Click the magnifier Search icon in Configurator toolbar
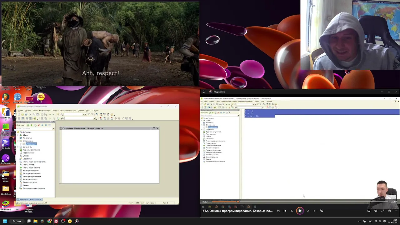400x225 pixels. pyautogui.click(x=62, y=114)
